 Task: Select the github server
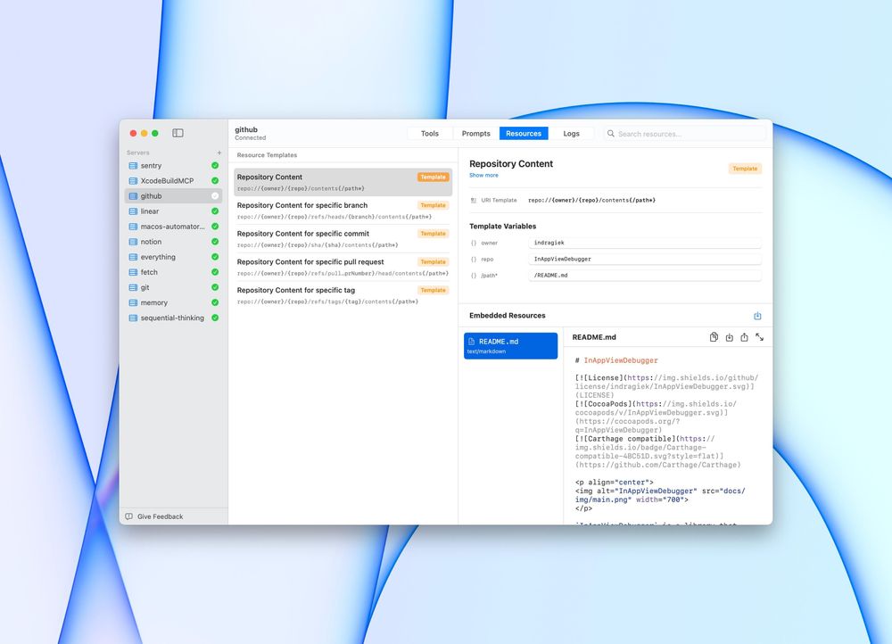(x=173, y=195)
